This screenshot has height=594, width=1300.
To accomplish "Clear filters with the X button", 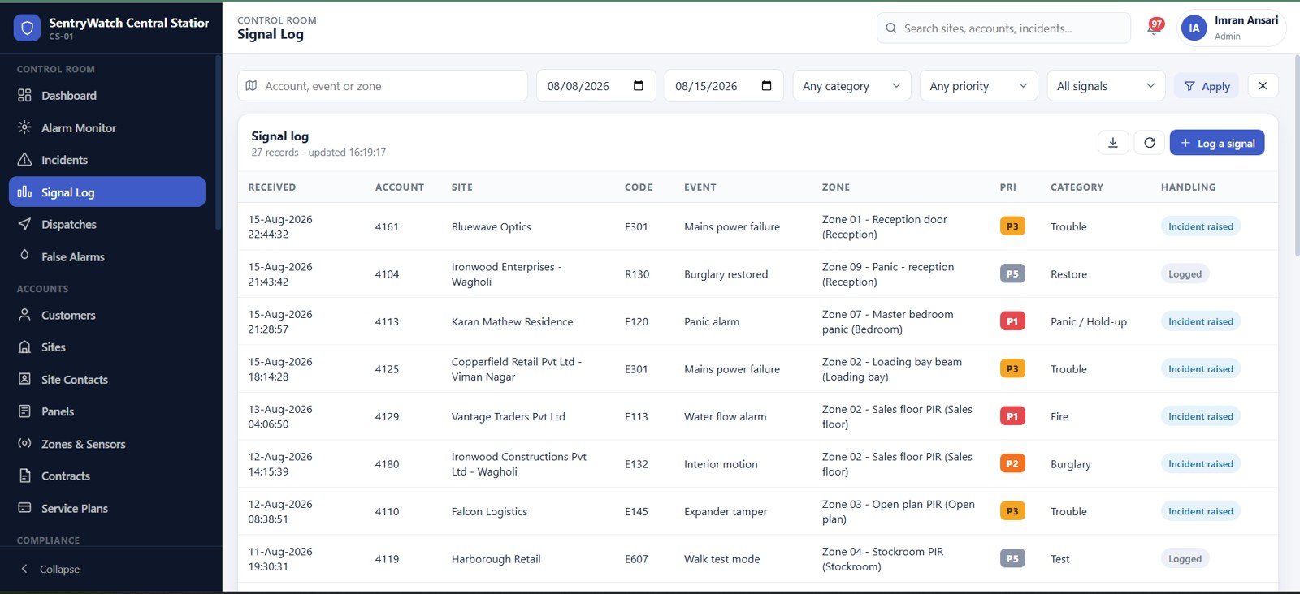I will (1263, 85).
